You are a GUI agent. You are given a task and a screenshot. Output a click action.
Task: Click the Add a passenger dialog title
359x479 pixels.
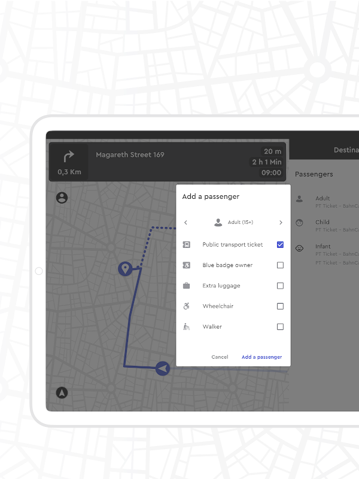coord(211,196)
